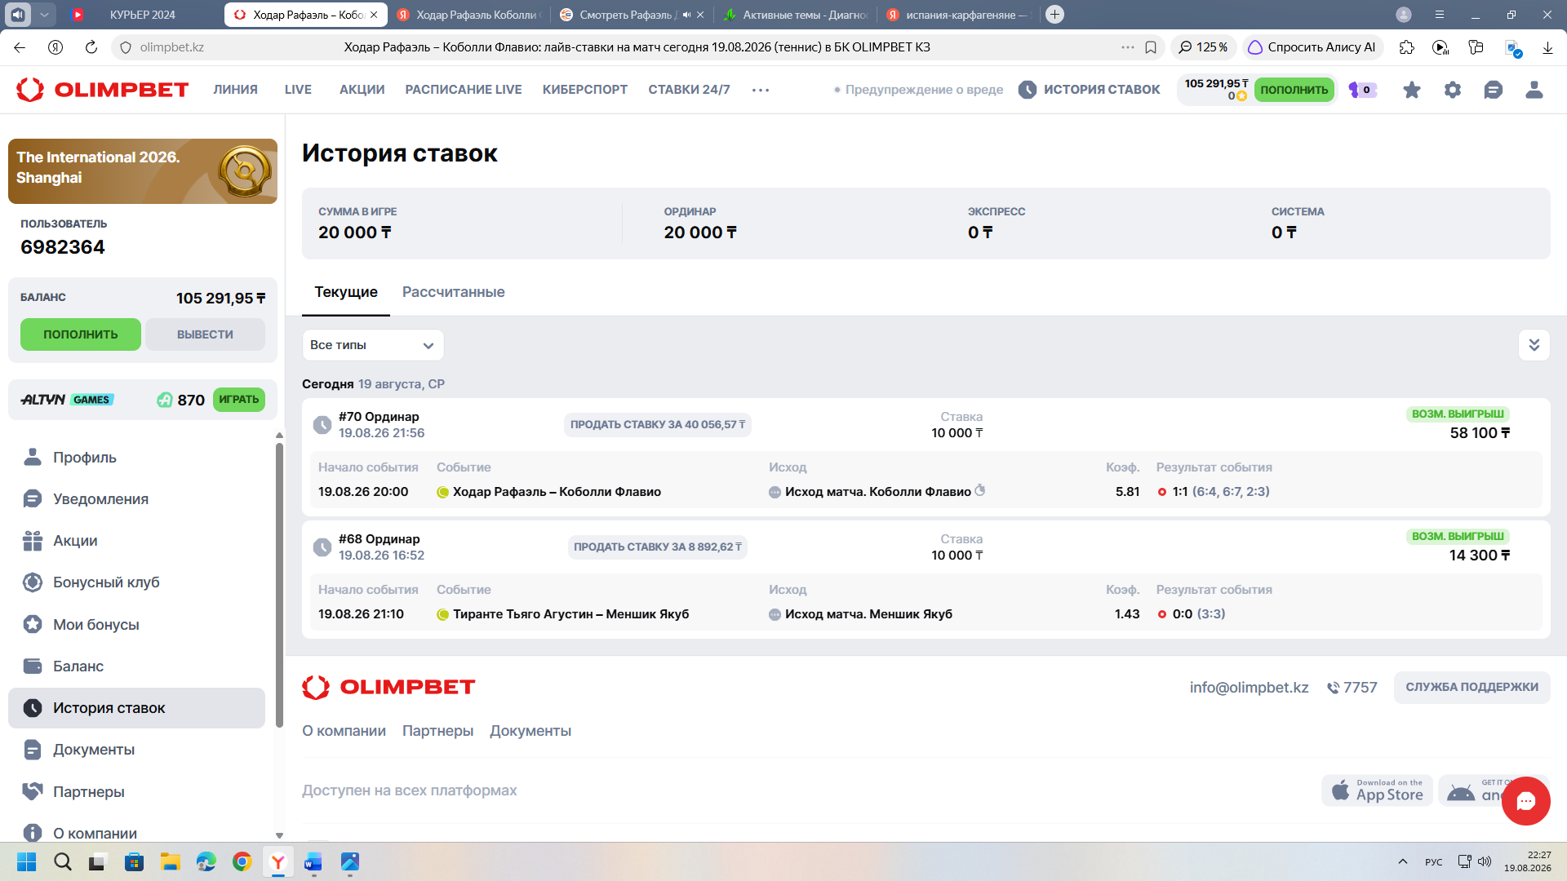1567x881 pixels.
Task: Open LIVE in top navigation
Action: pos(298,90)
